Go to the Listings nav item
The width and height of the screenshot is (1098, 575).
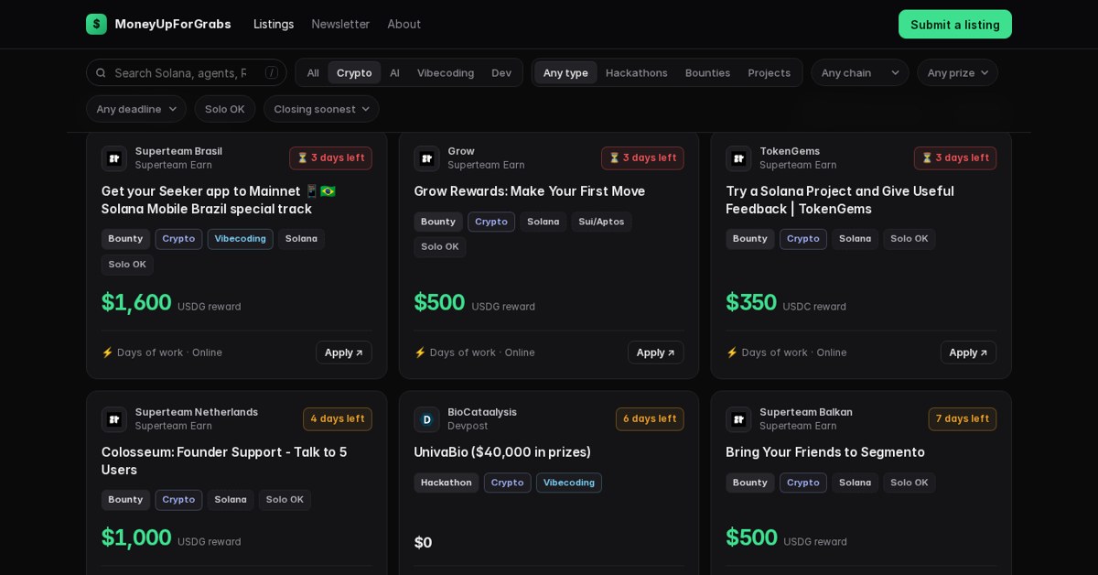274,24
